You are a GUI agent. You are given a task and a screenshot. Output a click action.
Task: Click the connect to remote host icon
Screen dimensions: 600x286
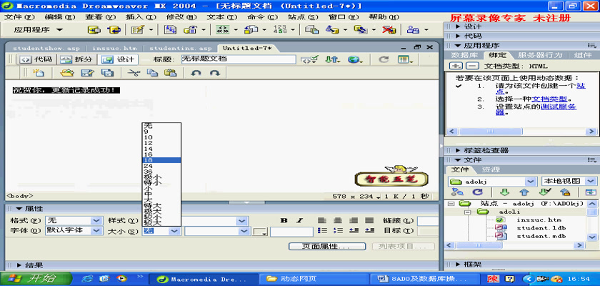457,192
